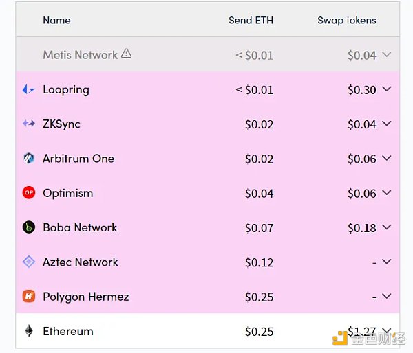Sort by the Name column header
This screenshot has width=413, height=353.
pos(56,20)
